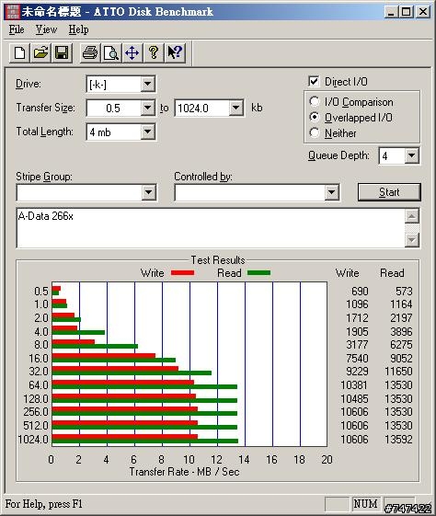Click the write value 7540
Screen dimensions: 436x516
[x=357, y=358]
